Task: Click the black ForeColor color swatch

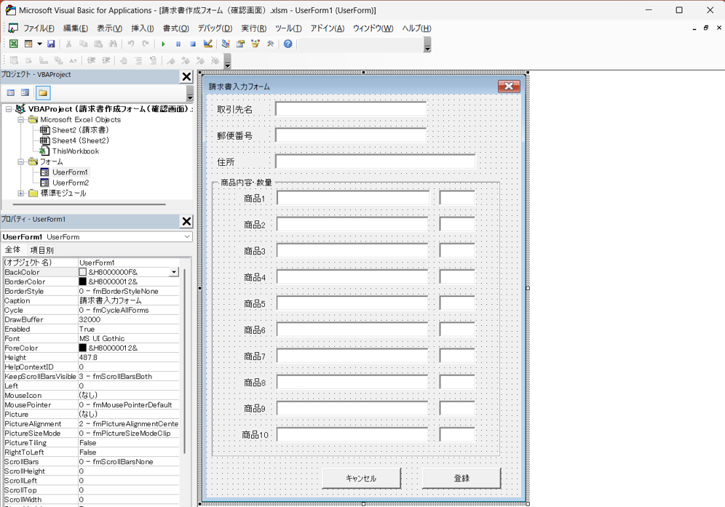Action: pos(82,348)
